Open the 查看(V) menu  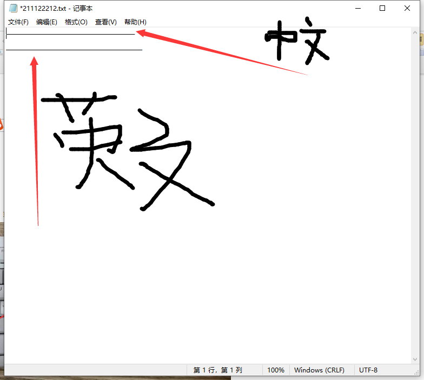[105, 22]
